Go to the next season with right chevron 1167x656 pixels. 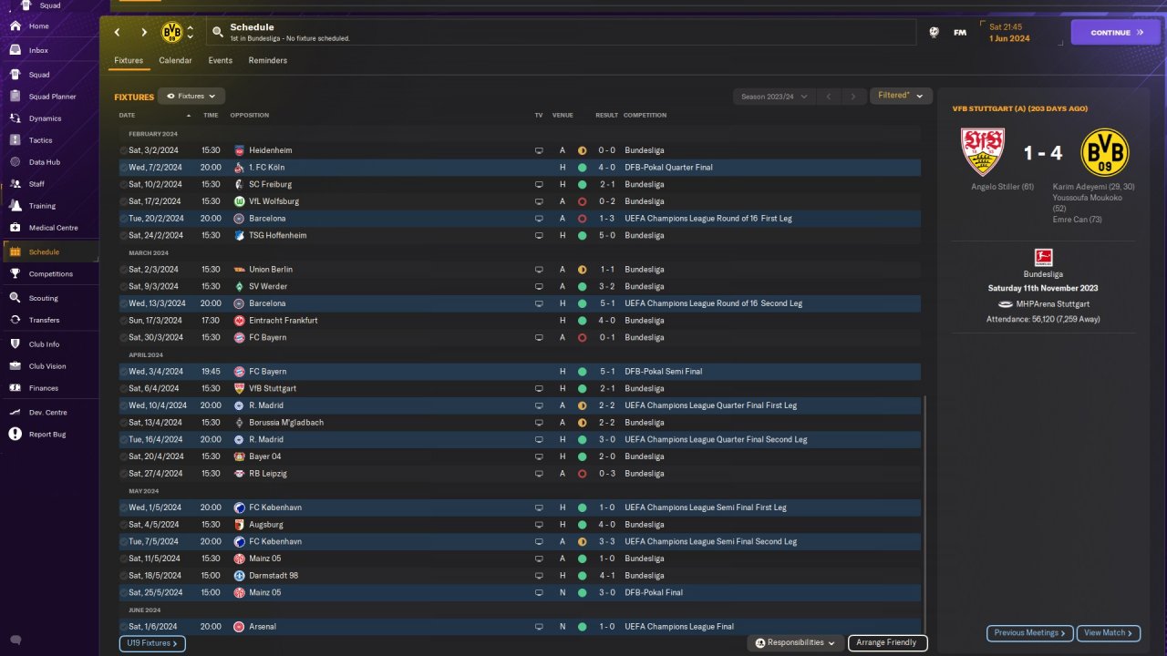(x=853, y=97)
